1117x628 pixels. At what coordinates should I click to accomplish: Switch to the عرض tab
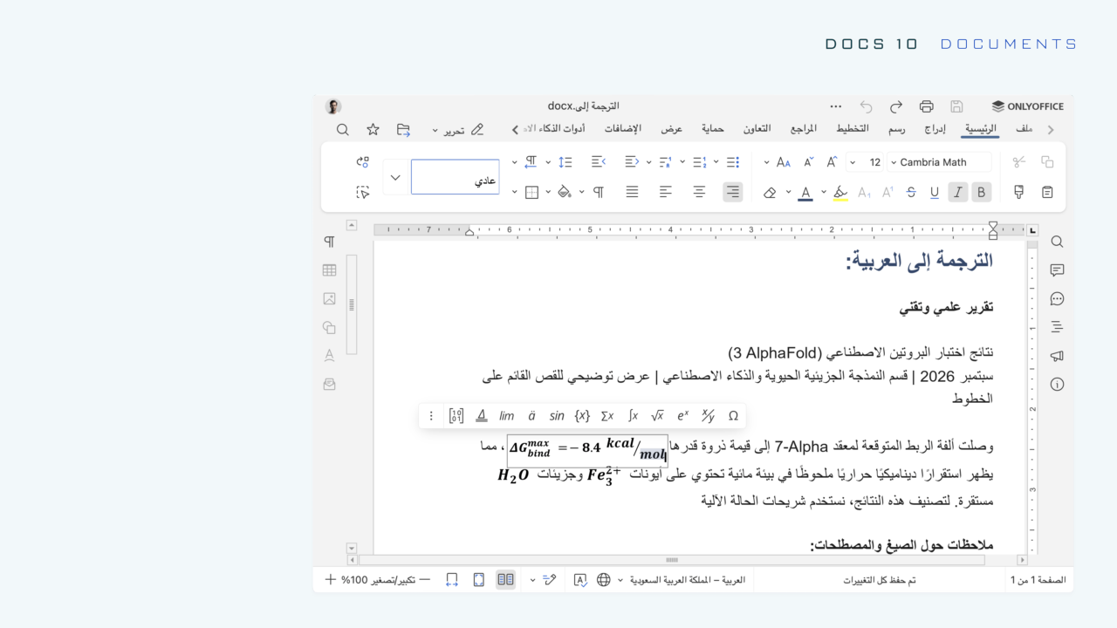pyautogui.click(x=671, y=129)
